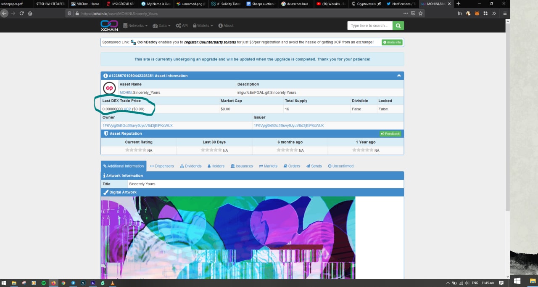Switch to the #1 Solidity Tutorial tab
Screen dimensions: 538x287
coord(226,4)
